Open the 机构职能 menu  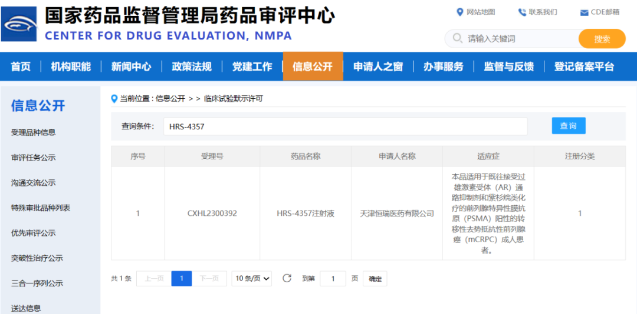point(71,66)
